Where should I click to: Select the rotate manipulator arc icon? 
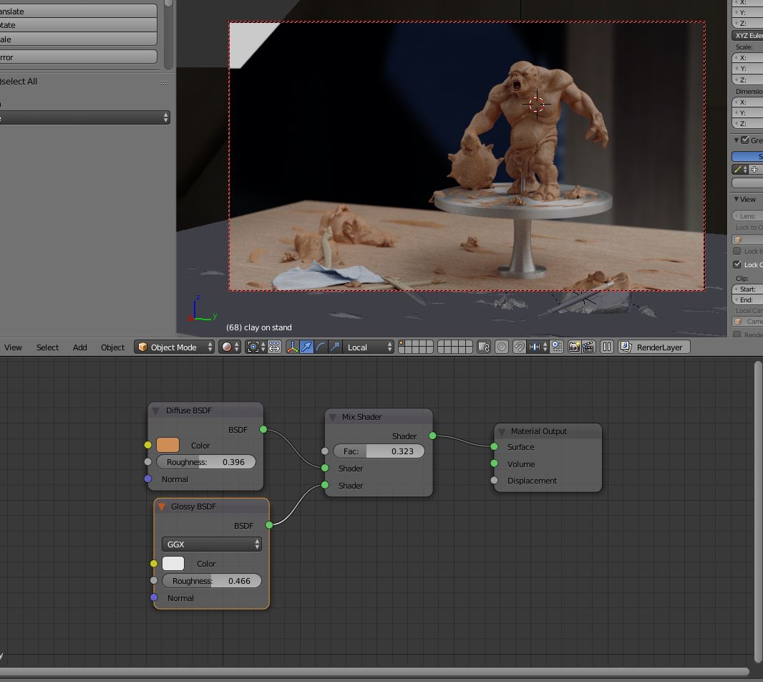(321, 347)
